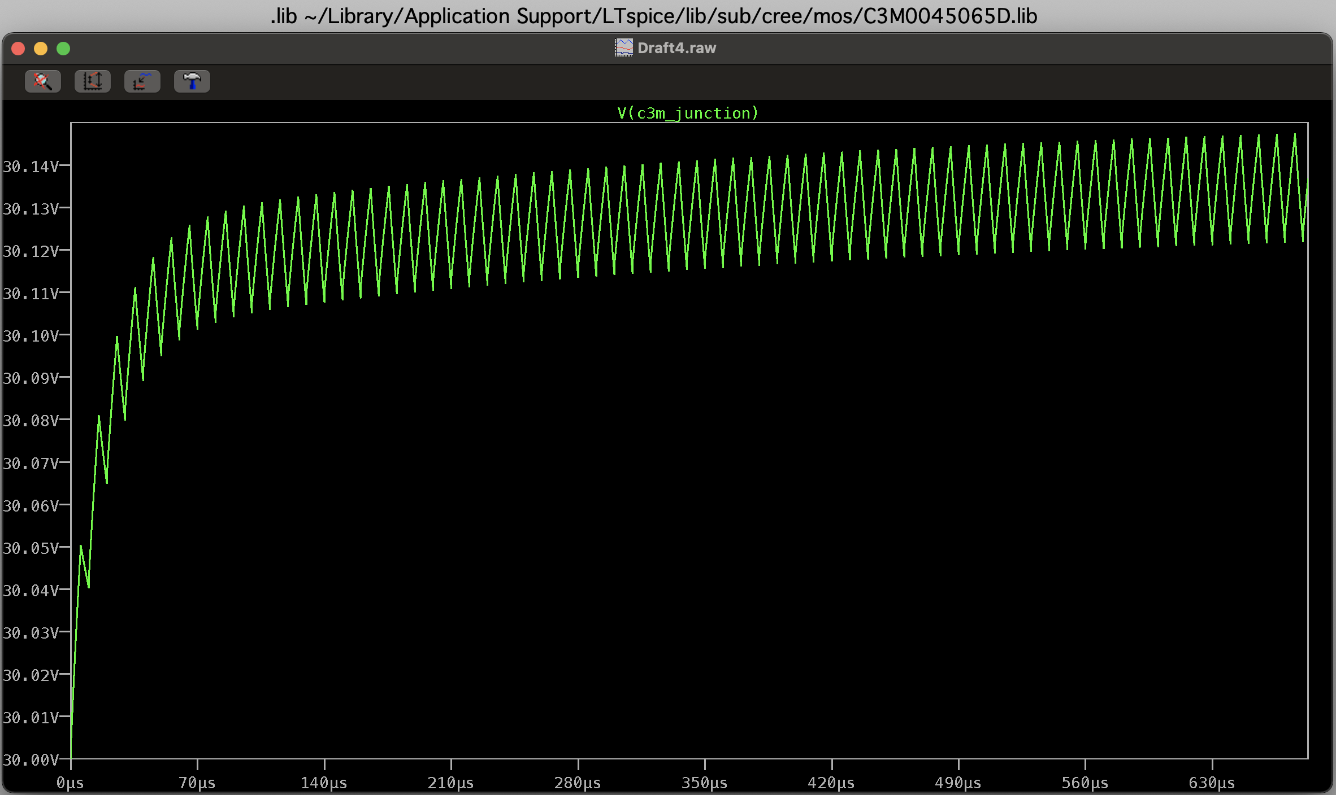Click the 30.01V vertical axis label

click(x=31, y=718)
